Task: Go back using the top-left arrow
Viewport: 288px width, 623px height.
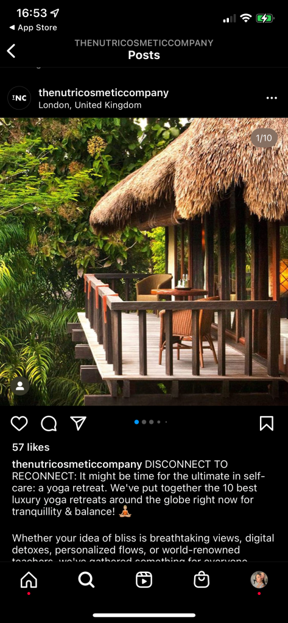Action: point(11,51)
